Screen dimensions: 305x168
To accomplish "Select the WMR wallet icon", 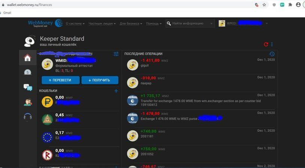I will coord(47,155).
